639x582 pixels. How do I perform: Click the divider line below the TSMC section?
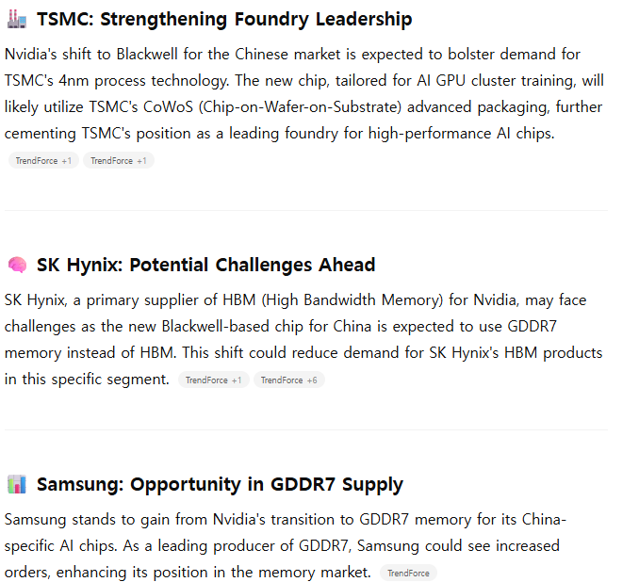[x=306, y=211]
